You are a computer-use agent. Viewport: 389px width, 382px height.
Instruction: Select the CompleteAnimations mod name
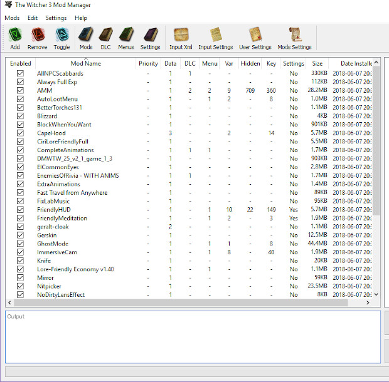[65, 150]
